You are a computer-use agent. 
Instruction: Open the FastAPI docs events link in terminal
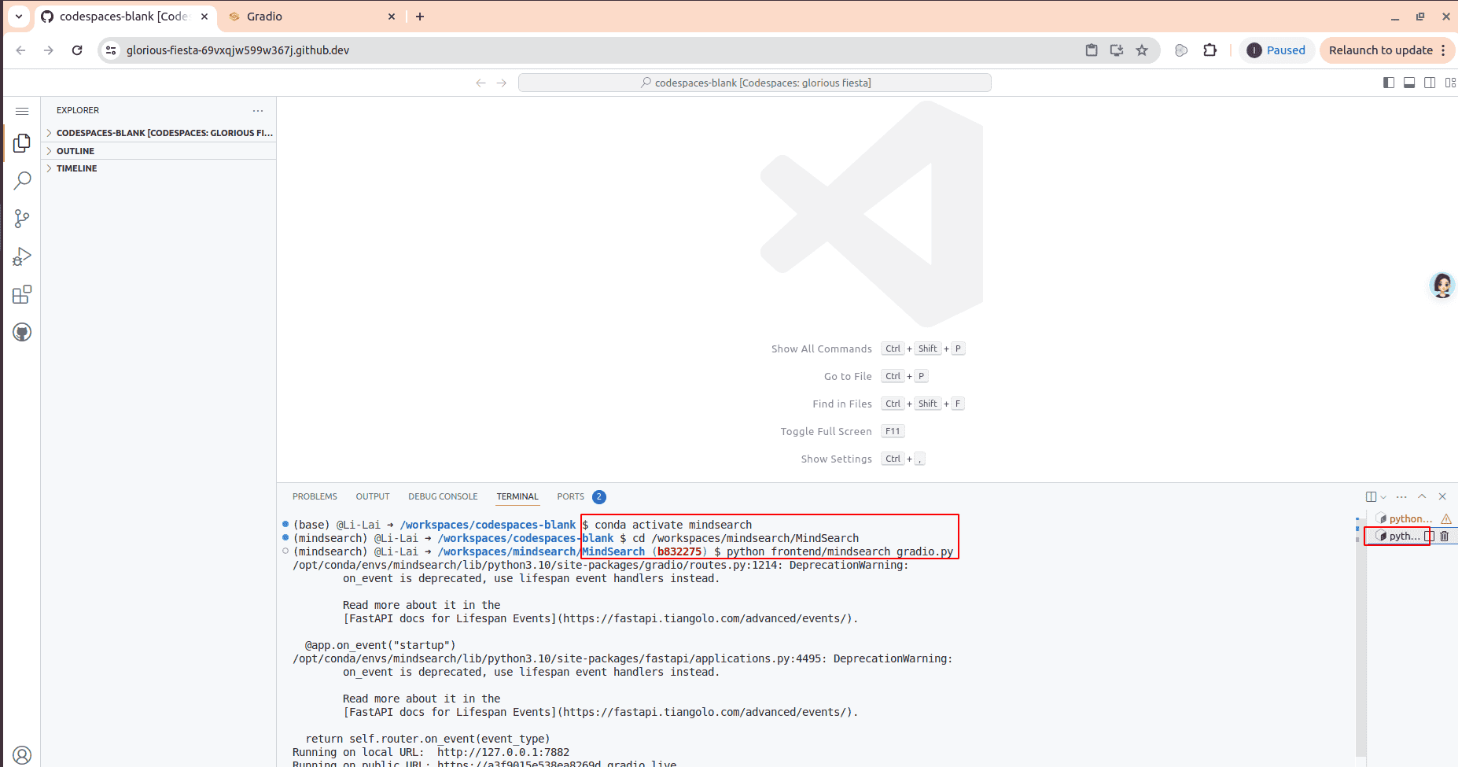tap(708, 619)
